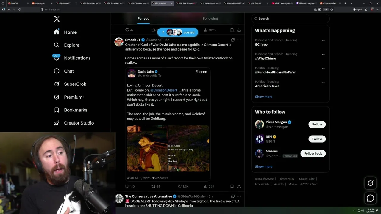Screen dimensions: 381x214
Task: Open more options for #FundHealthcareNotWar trend
Action: click(x=324, y=68)
